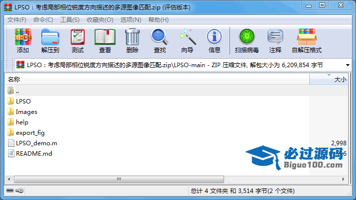Screen dimensions: 356x200
Task: Open the File (文件) menu
Action: pos(17,20)
